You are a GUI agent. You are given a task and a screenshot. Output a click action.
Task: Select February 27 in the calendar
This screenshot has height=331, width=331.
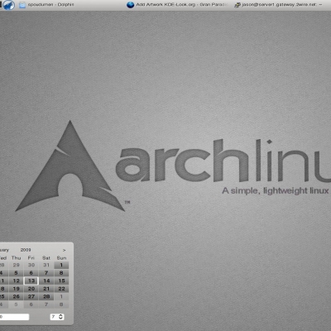31,296
